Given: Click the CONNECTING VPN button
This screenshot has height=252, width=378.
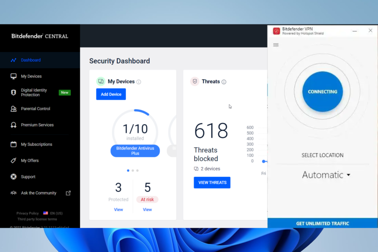Looking at the screenshot, I should pyautogui.click(x=323, y=92).
